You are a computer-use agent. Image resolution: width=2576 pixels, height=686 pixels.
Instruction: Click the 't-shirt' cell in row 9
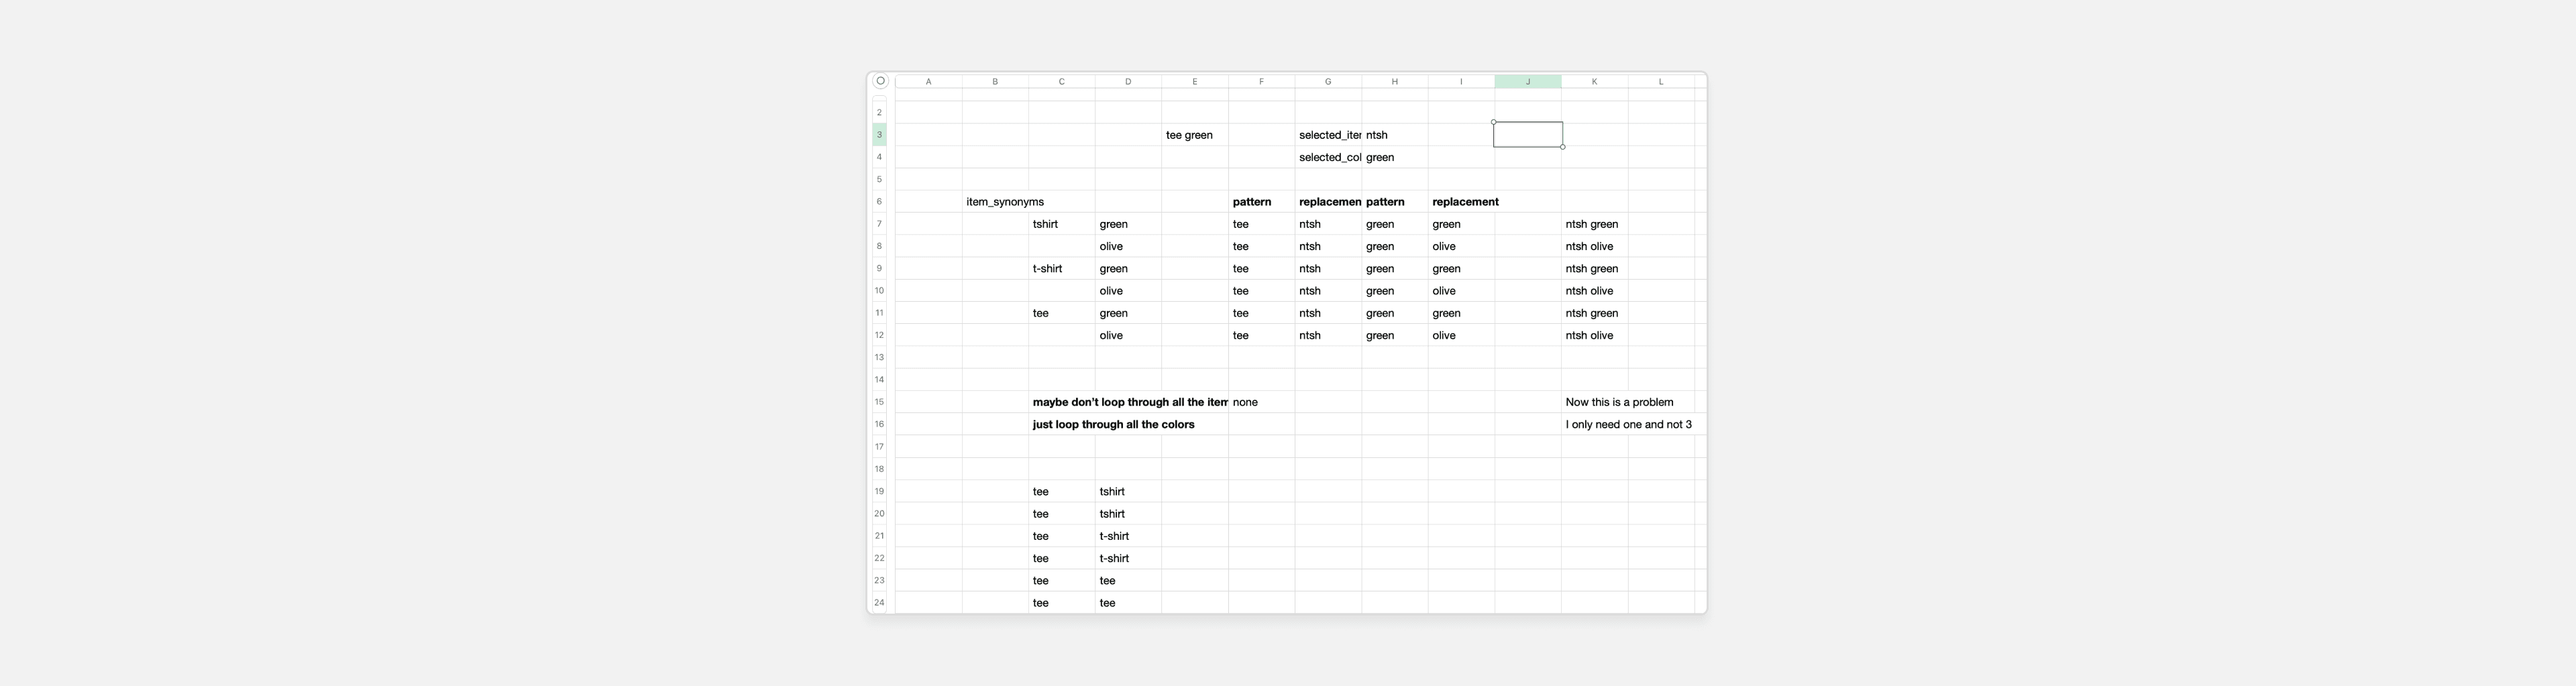coord(1061,269)
